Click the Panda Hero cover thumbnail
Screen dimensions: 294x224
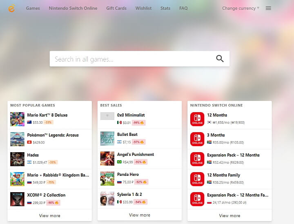[107, 178]
